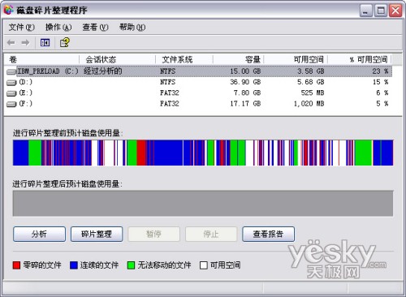Image resolution: width=406 pixels, height=297 pixels.
Task: Sort by the 文件系统 column header
Action: tap(184, 59)
